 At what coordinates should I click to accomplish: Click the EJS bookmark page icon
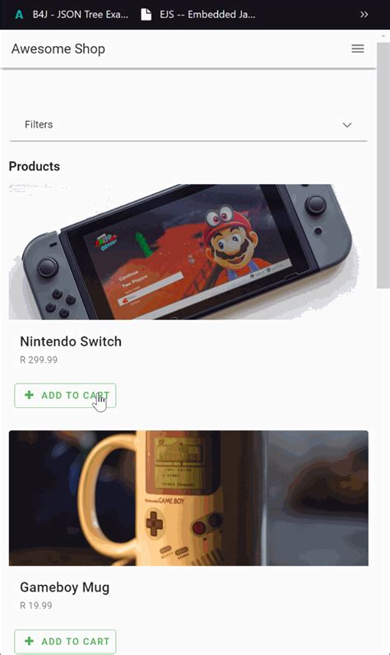click(x=146, y=15)
